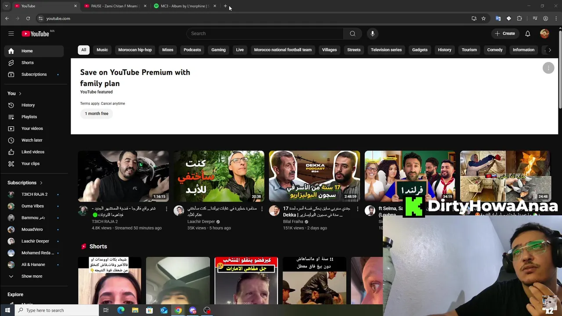Open the Windows Start menu
562x316 pixels.
pos(7,310)
